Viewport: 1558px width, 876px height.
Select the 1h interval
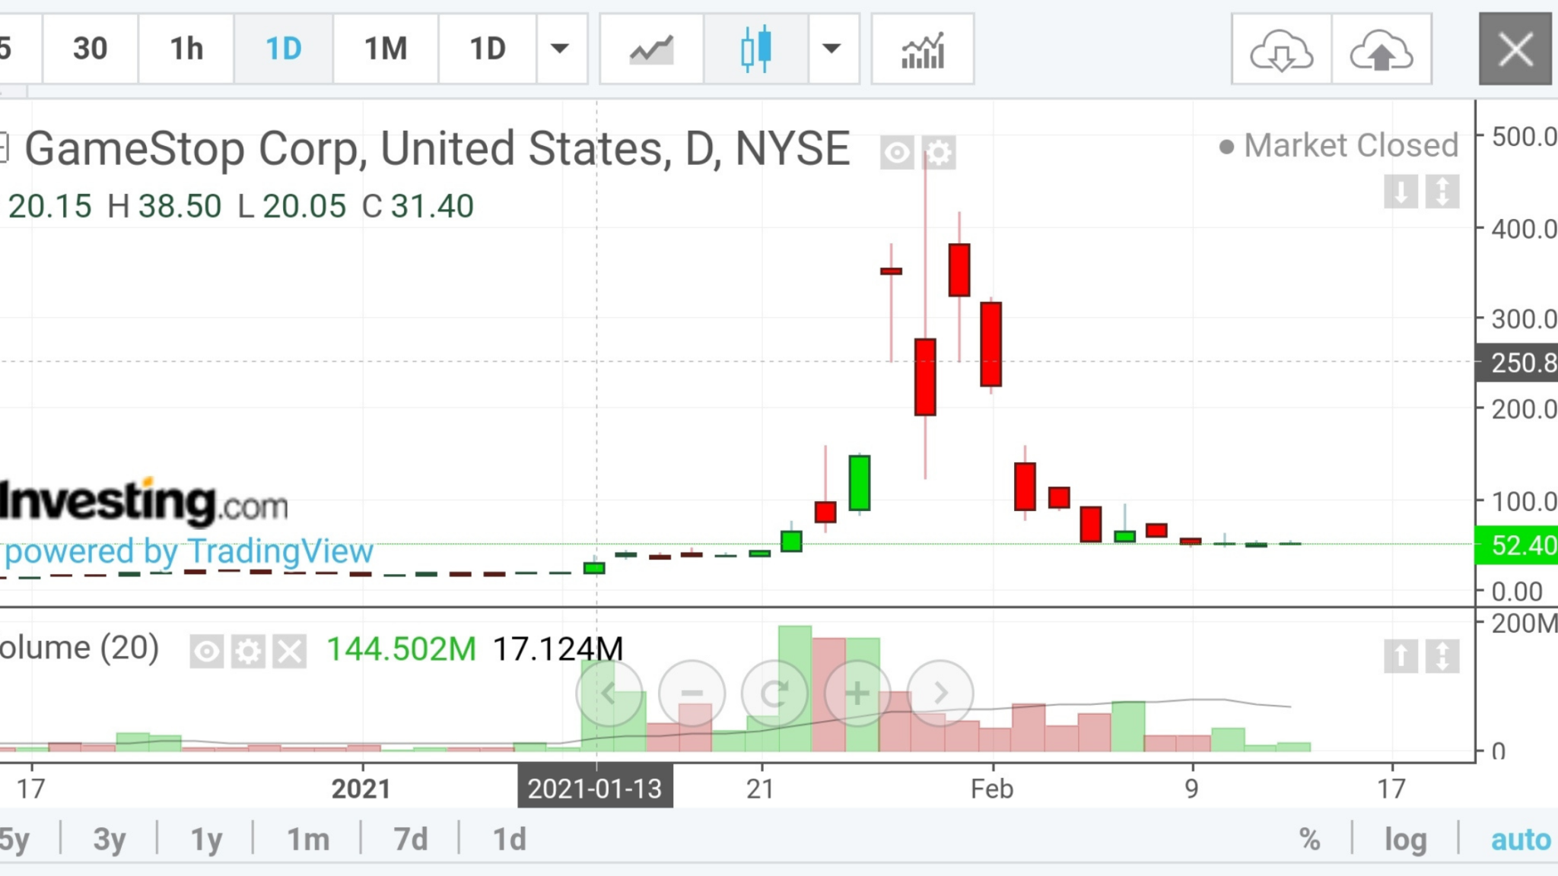186,49
